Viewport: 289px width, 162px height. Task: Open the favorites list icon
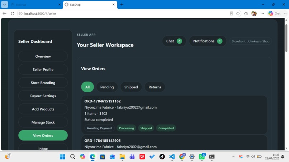[246, 14]
